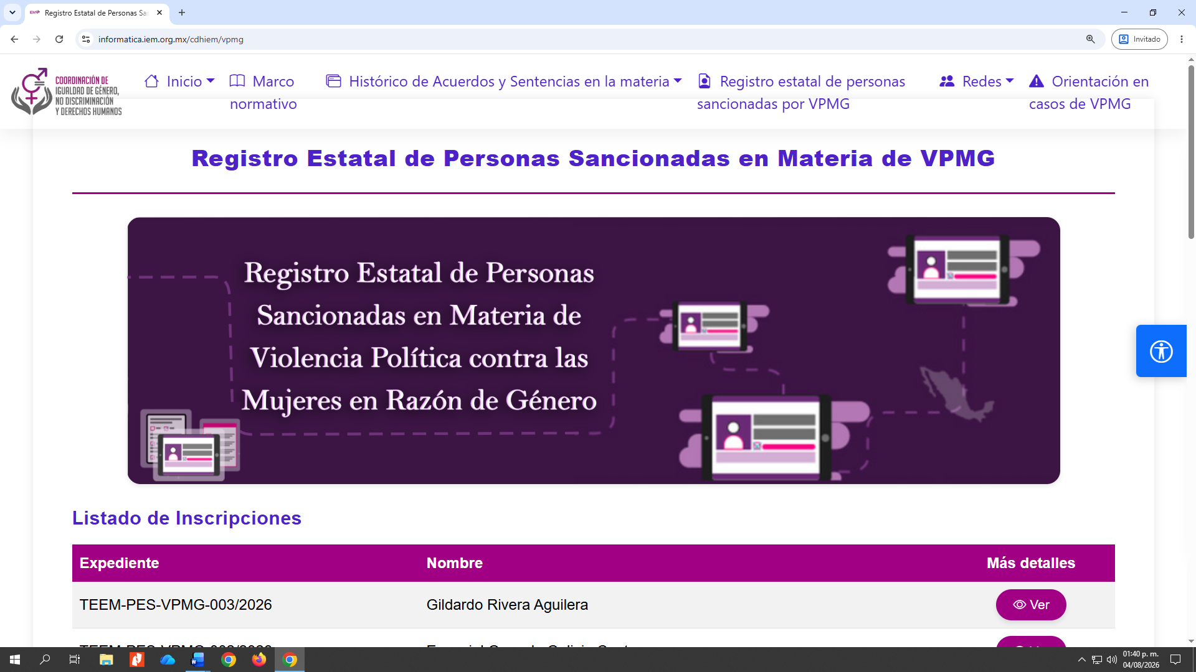Viewport: 1196px width, 672px height.
Task: Show hidden system tray icons
Action: [1082, 660]
